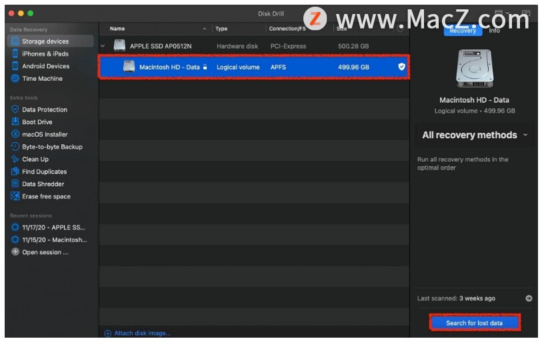This screenshot has height=343, width=542.
Task: Switch to Recovery tab
Action: [x=463, y=31]
